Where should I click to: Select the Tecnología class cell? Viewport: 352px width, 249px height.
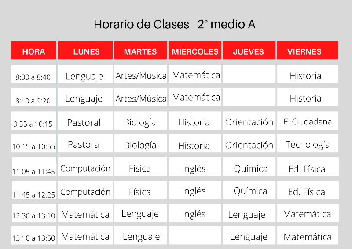(308, 144)
